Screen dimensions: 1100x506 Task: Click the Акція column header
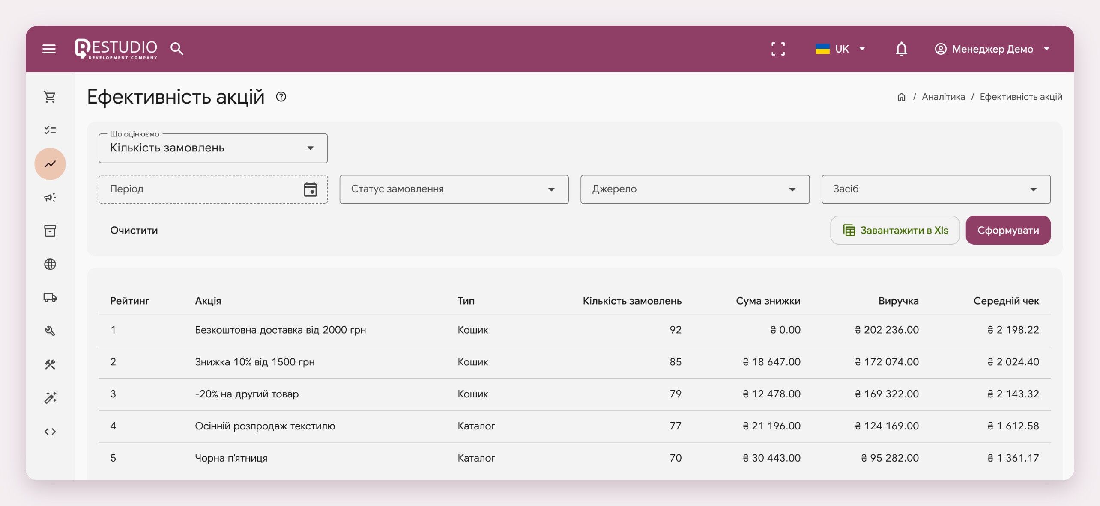[208, 301]
